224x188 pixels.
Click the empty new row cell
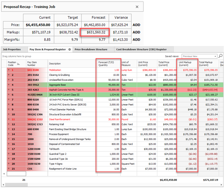[17, 174]
